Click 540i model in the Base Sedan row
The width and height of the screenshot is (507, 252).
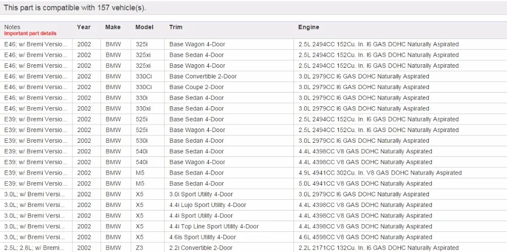coord(141,151)
